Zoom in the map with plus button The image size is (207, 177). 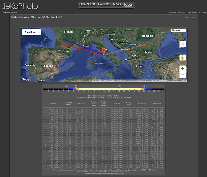182,68
